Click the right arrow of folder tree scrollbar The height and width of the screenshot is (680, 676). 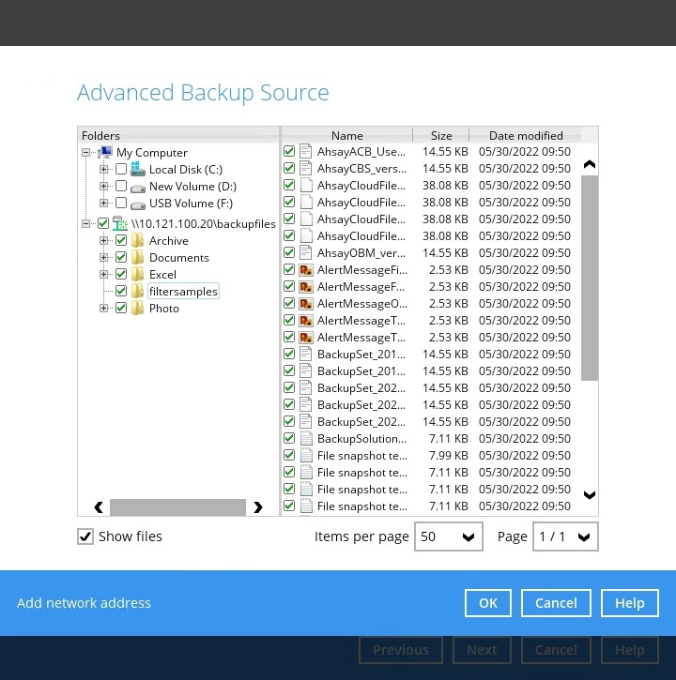point(258,507)
